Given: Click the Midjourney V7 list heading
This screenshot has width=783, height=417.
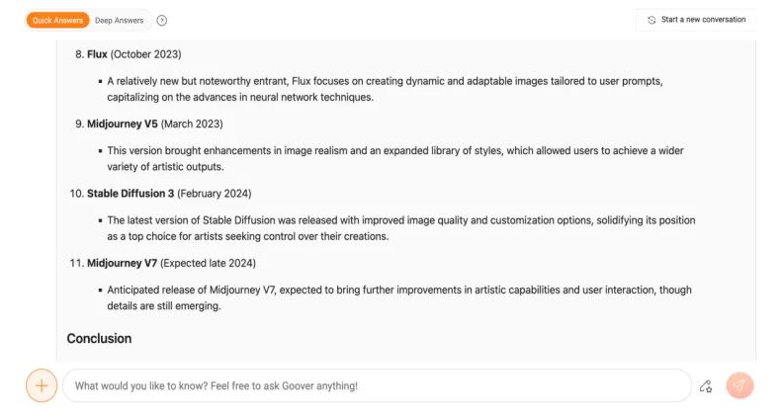Looking at the screenshot, I should (x=122, y=263).
